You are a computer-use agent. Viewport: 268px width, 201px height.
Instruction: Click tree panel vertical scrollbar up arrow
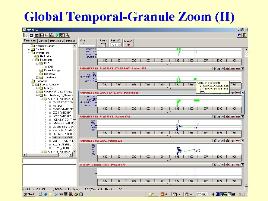coord(74,45)
